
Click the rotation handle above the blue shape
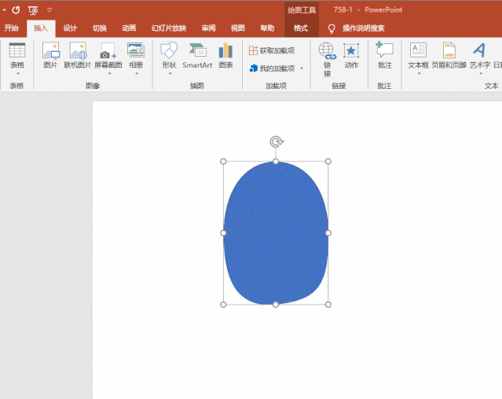tap(276, 142)
